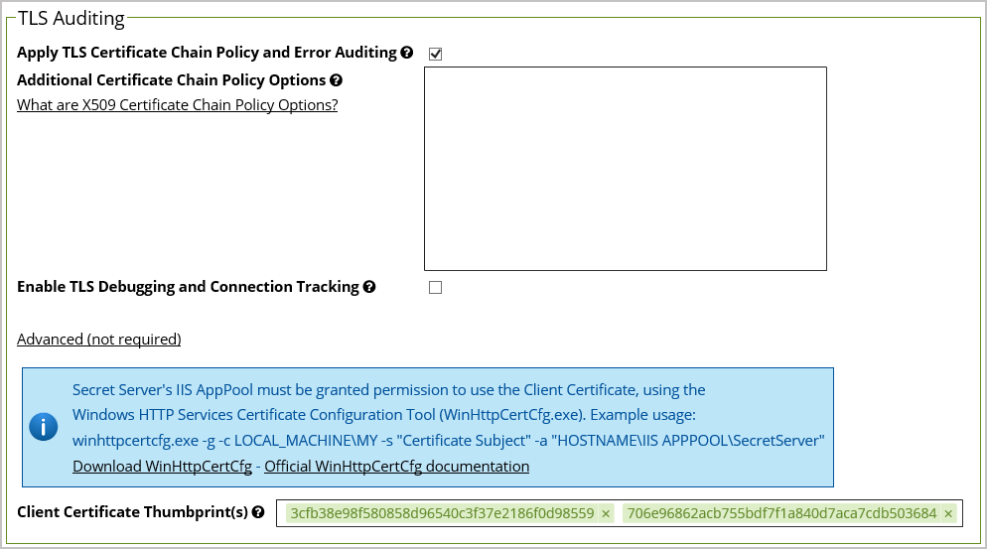Click the Download WinHttpCertCfg link

pyautogui.click(x=162, y=467)
